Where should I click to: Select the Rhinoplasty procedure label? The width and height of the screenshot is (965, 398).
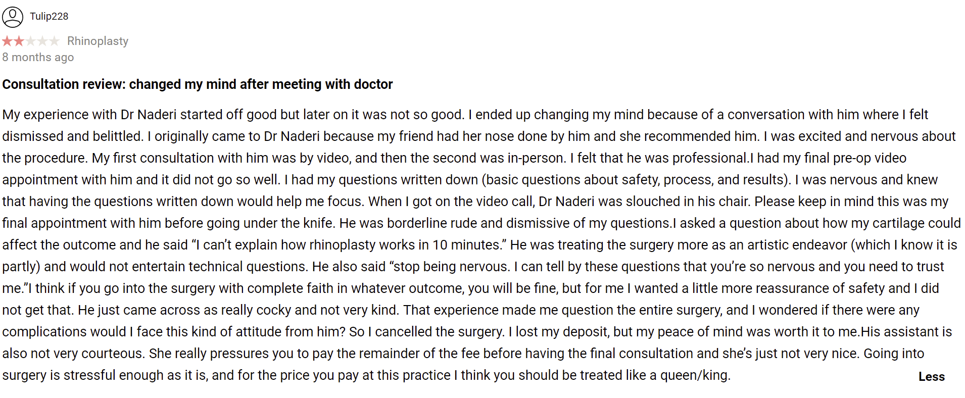pos(98,41)
